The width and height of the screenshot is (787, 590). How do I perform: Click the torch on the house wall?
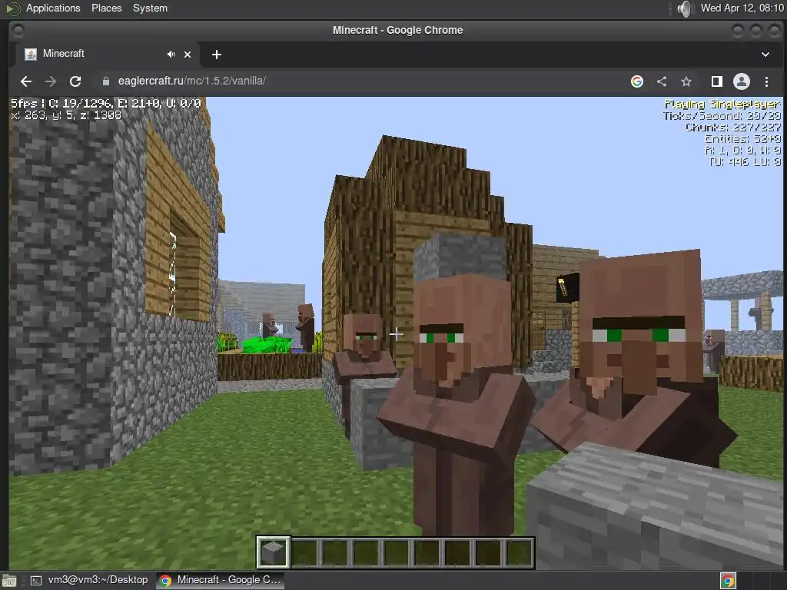(563, 287)
